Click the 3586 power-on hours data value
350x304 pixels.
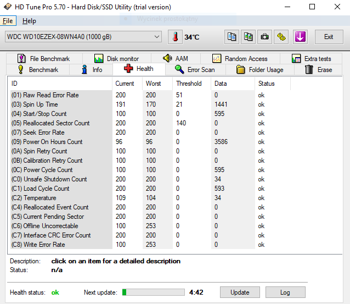(x=221, y=142)
